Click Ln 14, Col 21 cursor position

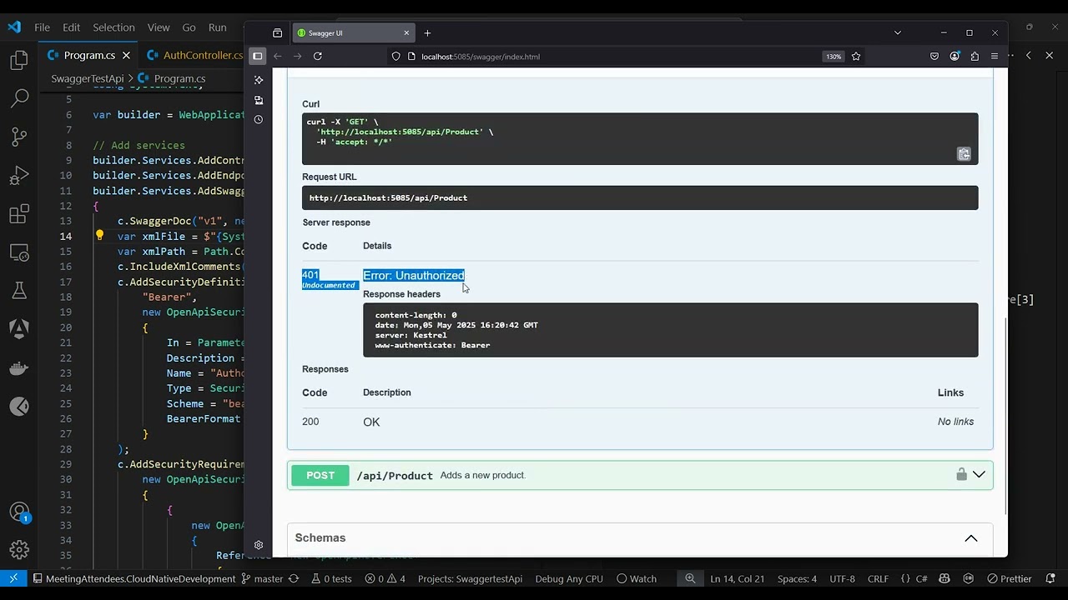coord(738,578)
